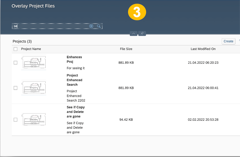Click the Create button

pyautogui.click(x=228, y=41)
